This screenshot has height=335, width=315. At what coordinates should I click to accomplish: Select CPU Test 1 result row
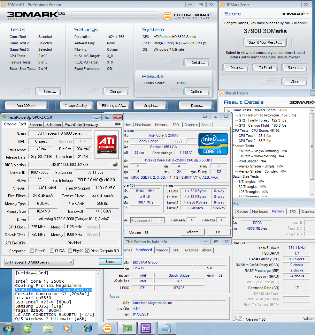pyautogui.click(x=255, y=136)
